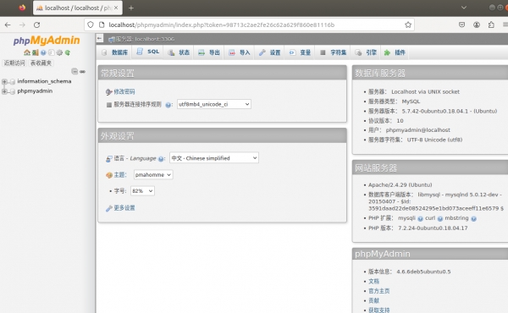The width and height of the screenshot is (508, 313).
Task: Click the bookmark star in address bar
Action: coord(408,25)
